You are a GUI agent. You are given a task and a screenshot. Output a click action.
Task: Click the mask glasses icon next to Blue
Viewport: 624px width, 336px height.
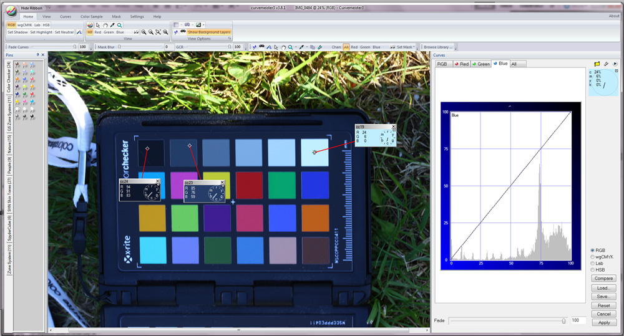135,32
